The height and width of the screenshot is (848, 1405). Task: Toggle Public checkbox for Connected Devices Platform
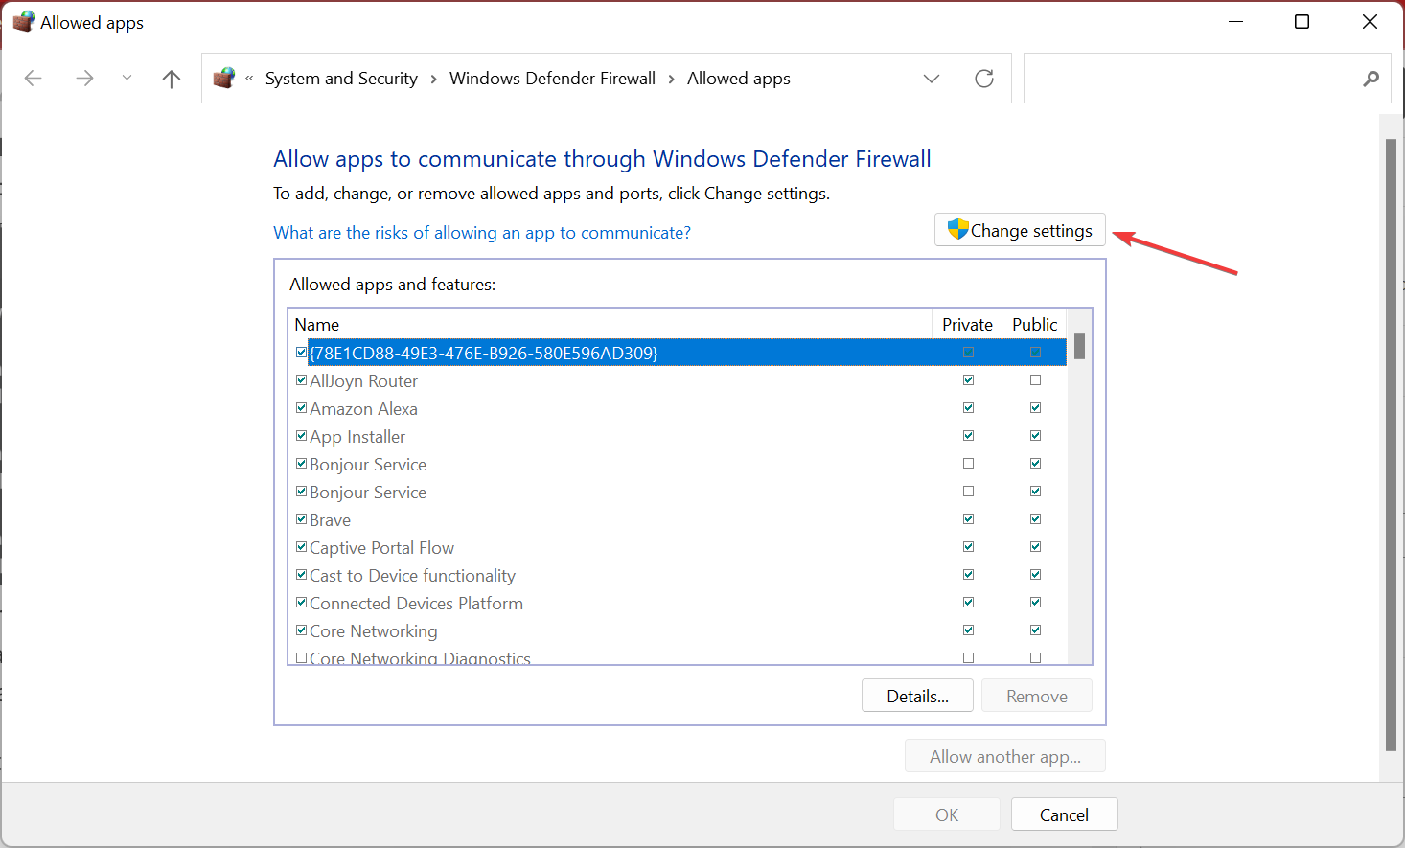click(1035, 603)
